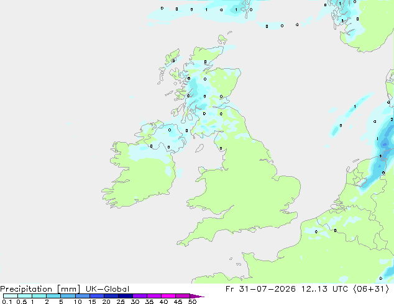Choose the 30–35 mm purple legend swatch
394x304 pixels.
[x=140, y=296]
